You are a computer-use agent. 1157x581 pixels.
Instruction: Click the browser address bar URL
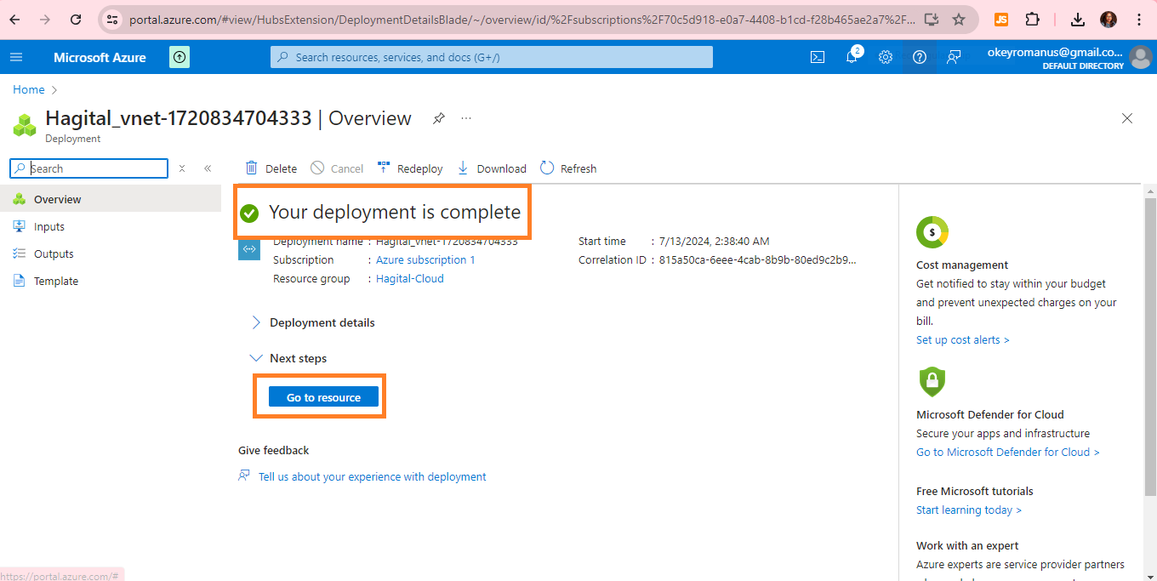coord(522,19)
